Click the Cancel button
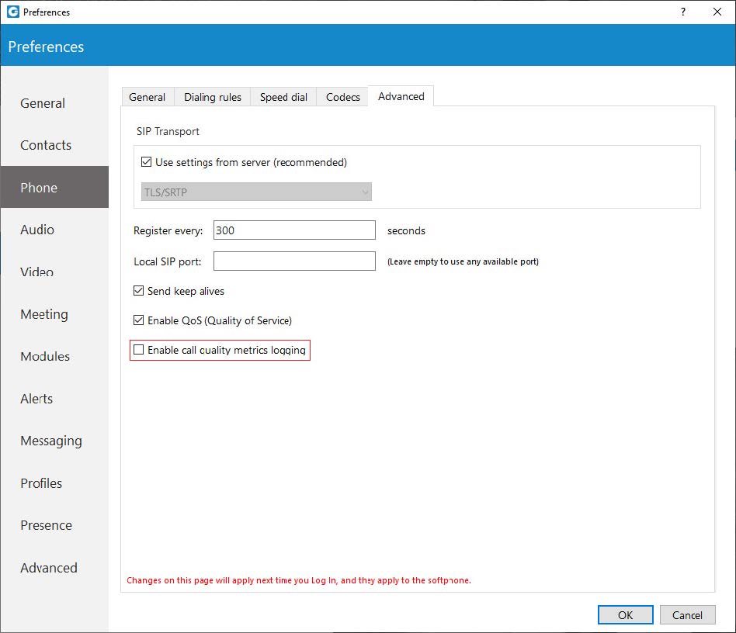Viewport: 736px width, 633px height. (x=687, y=614)
